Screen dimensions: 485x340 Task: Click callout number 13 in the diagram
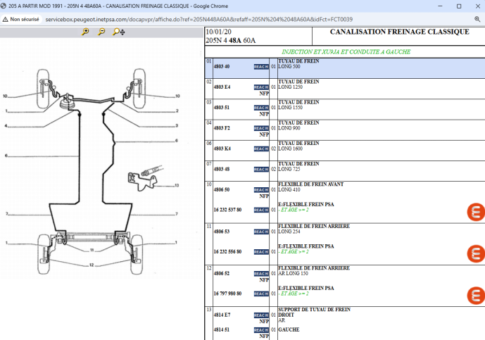coord(177,186)
